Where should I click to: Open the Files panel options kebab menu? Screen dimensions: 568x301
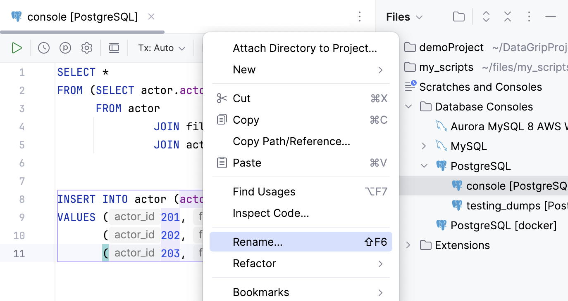(529, 16)
